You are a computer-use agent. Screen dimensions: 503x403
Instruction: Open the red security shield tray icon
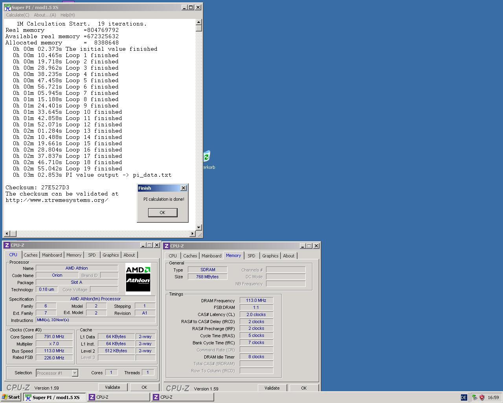[482, 397]
